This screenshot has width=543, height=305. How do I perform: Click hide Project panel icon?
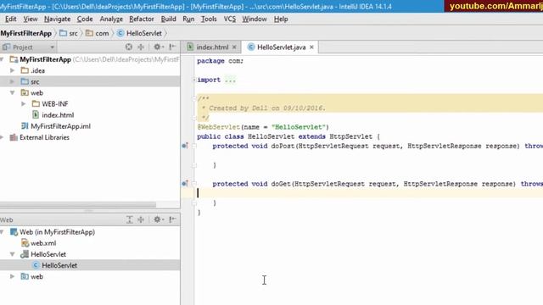pos(172,47)
